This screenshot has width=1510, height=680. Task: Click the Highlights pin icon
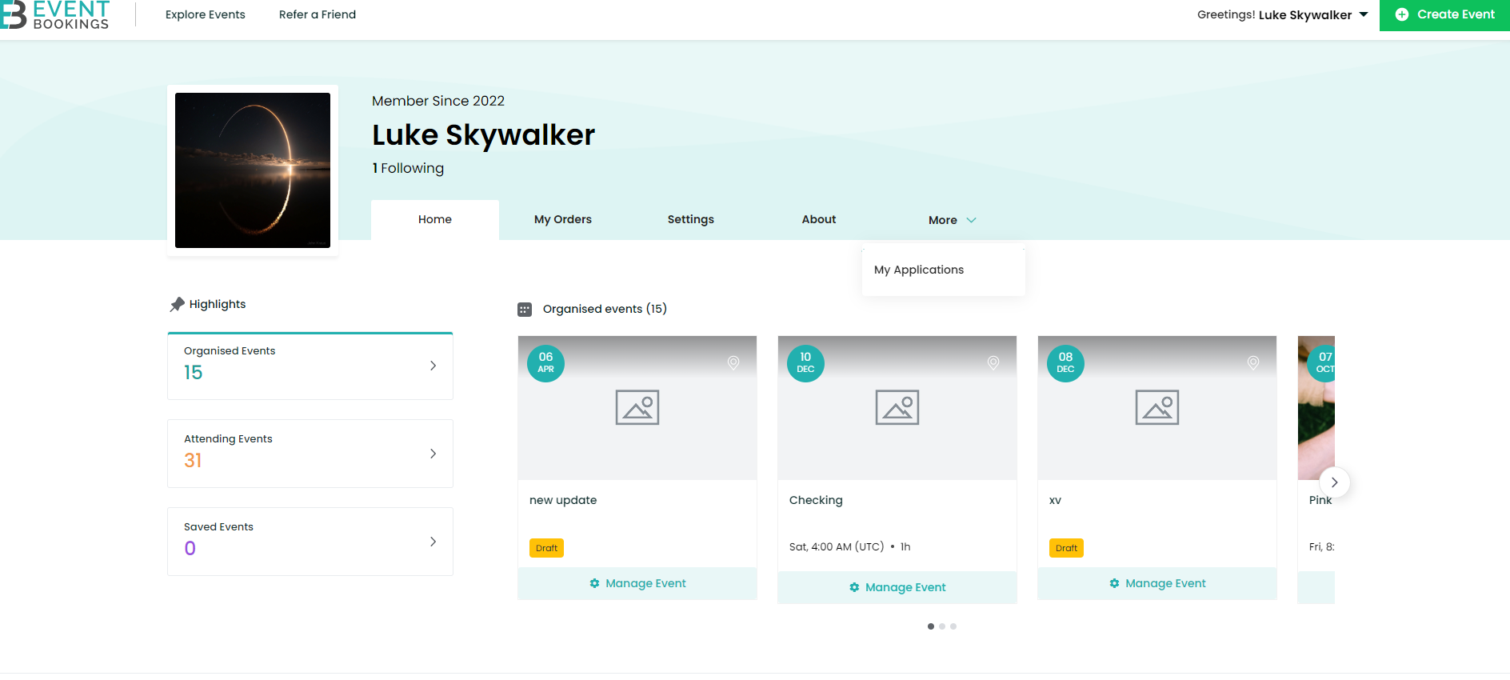[x=177, y=305]
